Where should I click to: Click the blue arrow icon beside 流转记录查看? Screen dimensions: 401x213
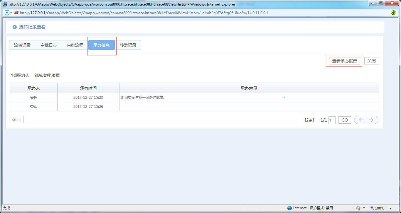(15, 27)
